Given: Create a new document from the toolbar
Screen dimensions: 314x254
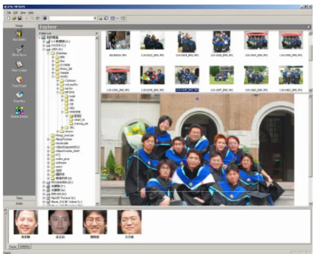Looking at the screenshot, I should pos(8,18).
